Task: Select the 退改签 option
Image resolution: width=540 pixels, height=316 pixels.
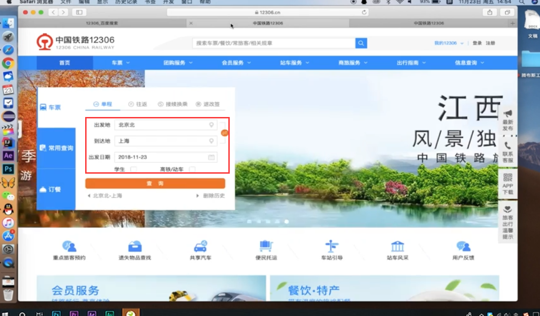Action: coord(208,104)
